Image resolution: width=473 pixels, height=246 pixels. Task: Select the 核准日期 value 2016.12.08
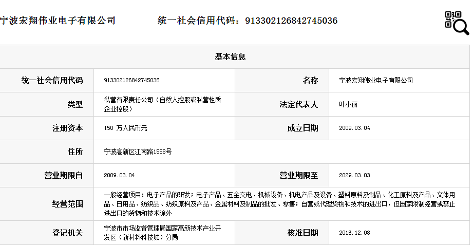tap(354, 233)
